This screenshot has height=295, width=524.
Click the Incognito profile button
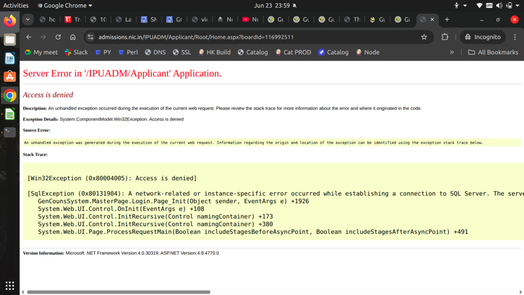point(481,37)
